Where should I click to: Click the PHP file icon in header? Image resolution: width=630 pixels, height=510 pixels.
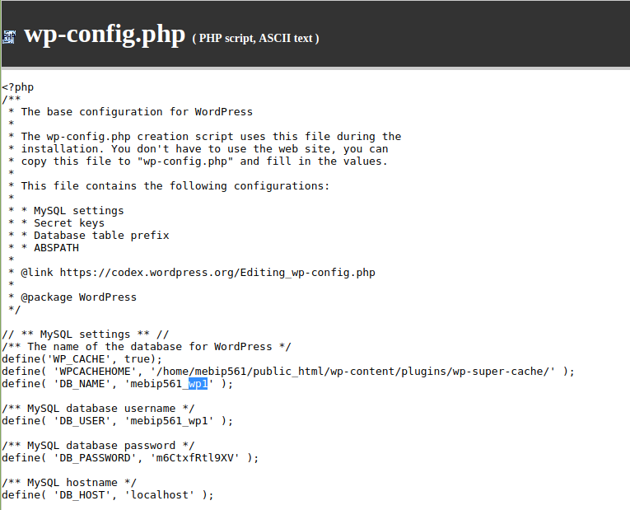tap(9, 37)
